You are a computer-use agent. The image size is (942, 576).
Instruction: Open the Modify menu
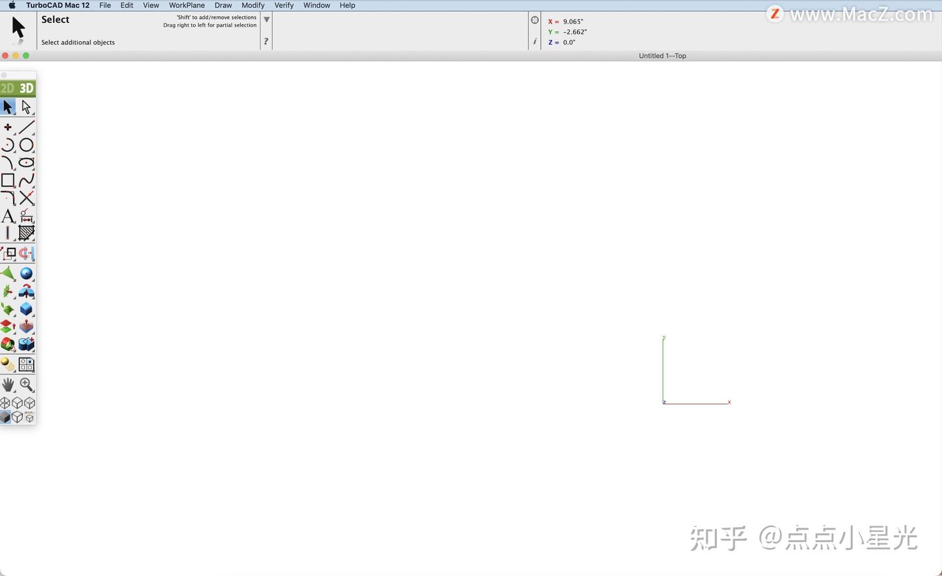(x=253, y=5)
